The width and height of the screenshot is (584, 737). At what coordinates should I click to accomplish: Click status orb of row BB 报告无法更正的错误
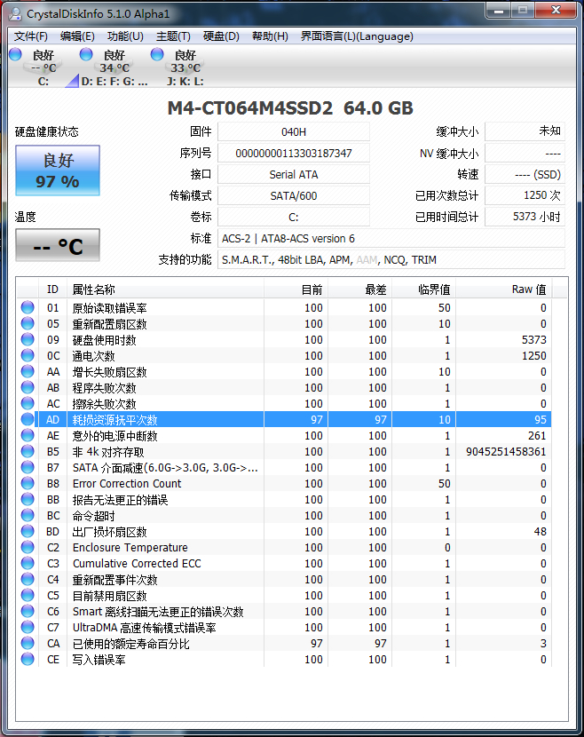tap(28, 499)
